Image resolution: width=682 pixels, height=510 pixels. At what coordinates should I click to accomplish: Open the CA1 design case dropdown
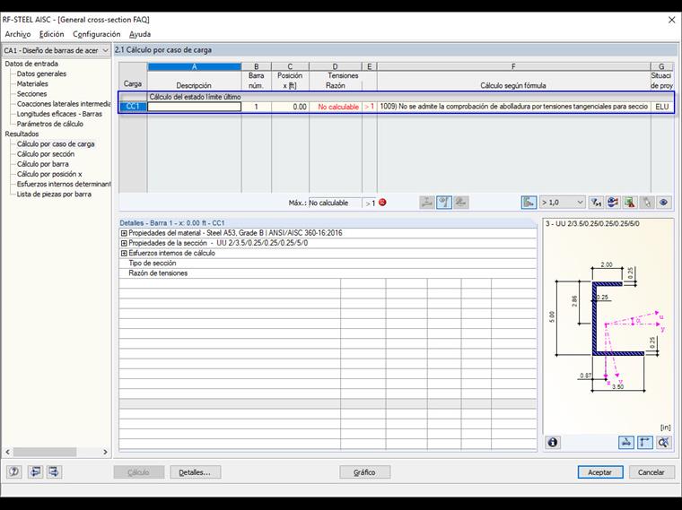point(57,50)
